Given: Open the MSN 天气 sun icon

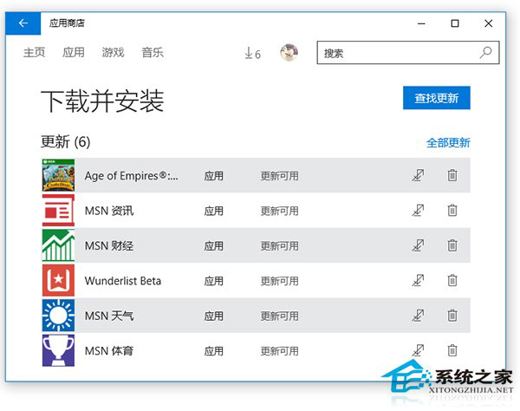Looking at the screenshot, I should click(x=58, y=316).
